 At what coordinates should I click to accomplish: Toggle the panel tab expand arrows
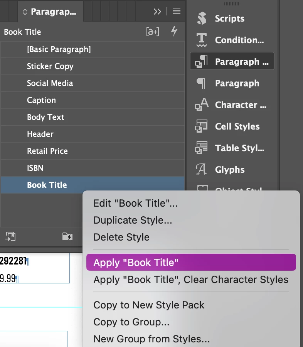[x=25, y=12]
